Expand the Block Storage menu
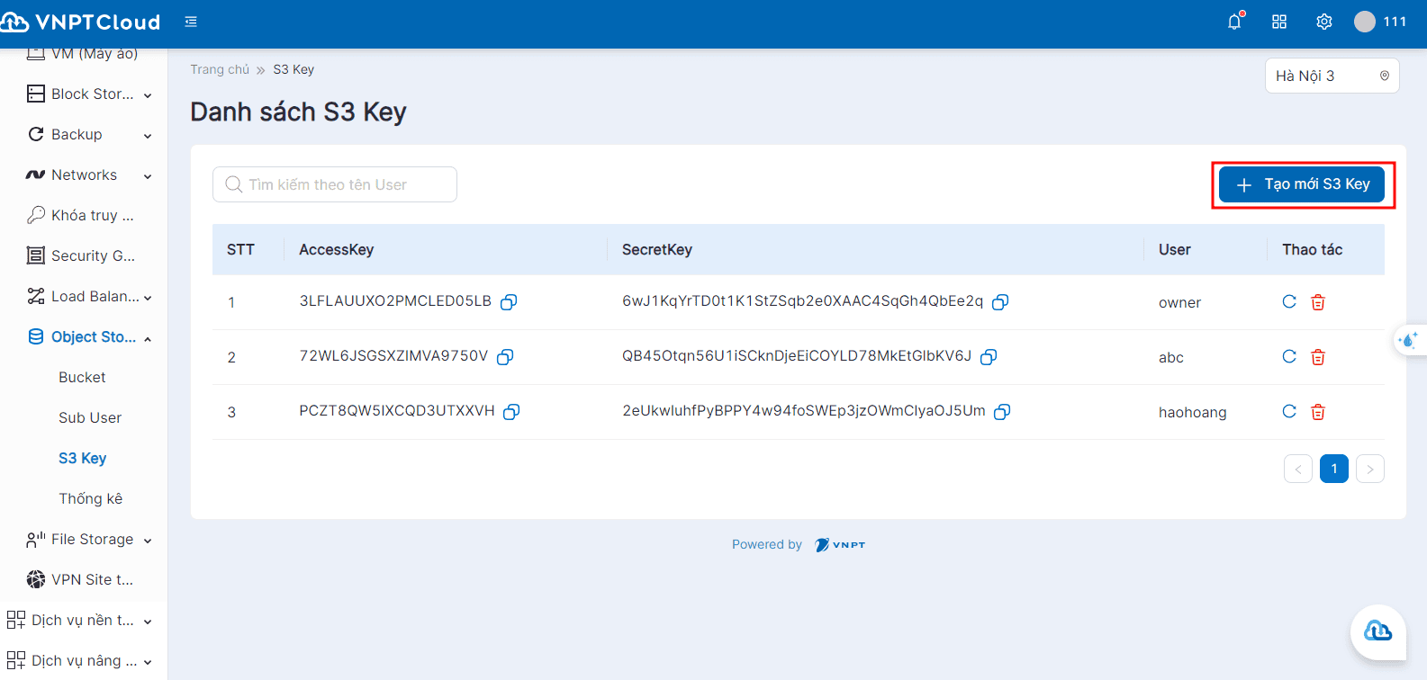1427x680 pixels. pos(90,94)
